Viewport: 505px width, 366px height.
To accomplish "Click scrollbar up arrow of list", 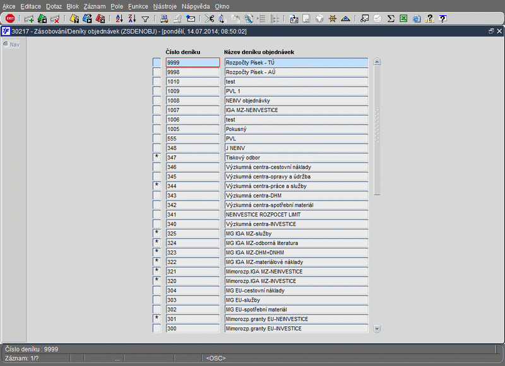I will coord(377,62).
